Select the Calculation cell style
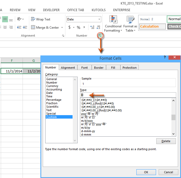181x178 pixels. coord(149,26)
